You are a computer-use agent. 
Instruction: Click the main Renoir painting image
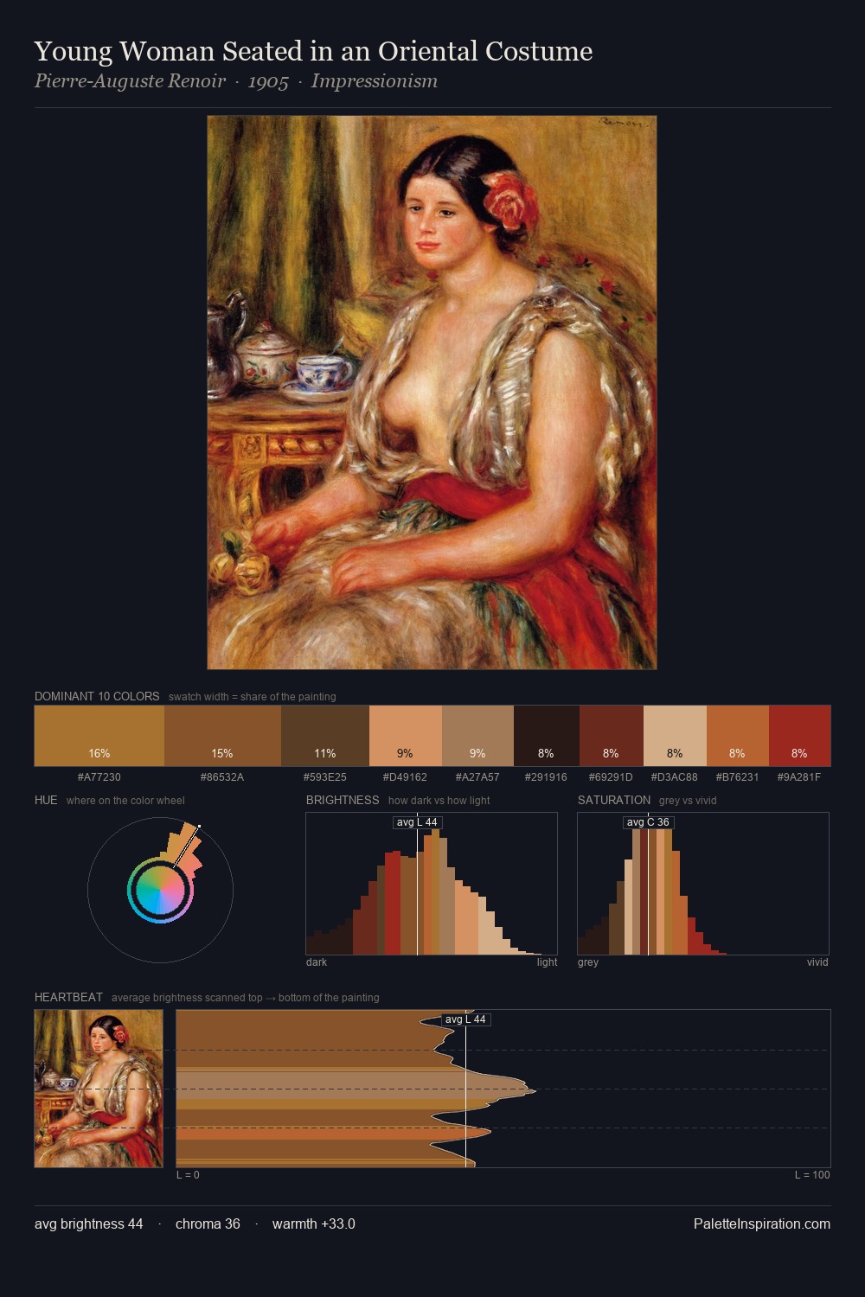(432, 393)
